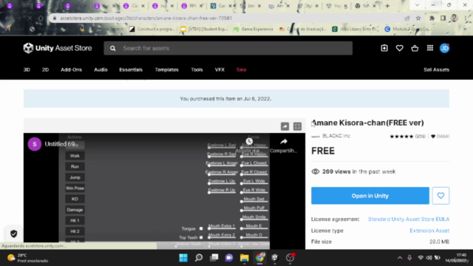This screenshot has width=473, height=266.
Task: Open the Tools category menu
Action: pos(197,69)
